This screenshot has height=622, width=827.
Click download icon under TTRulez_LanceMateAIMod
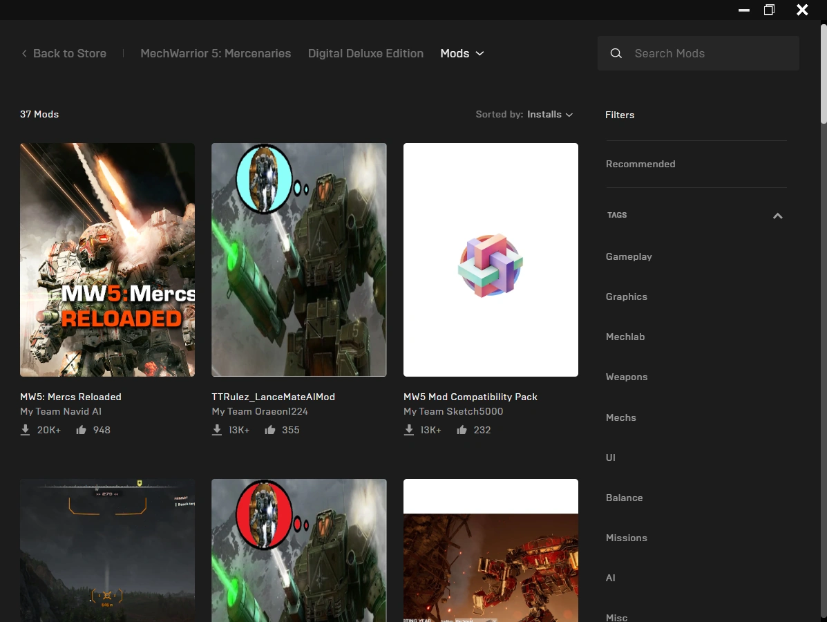pyautogui.click(x=217, y=430)
